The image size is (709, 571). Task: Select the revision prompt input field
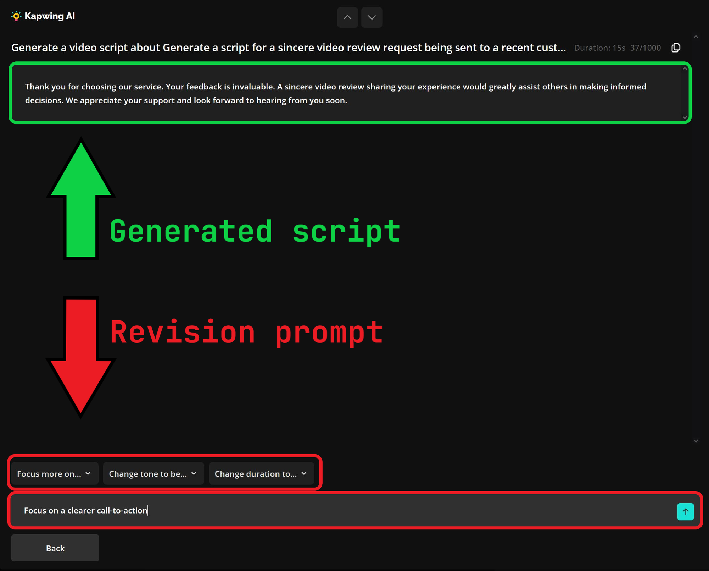coord(319,510)
